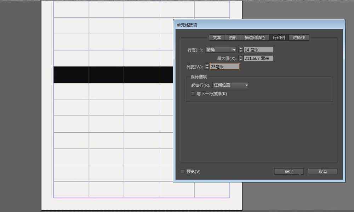Click the 保持选项 group label
The width and height of the screenshot is (354, 212).
click(x=199, y=77)
